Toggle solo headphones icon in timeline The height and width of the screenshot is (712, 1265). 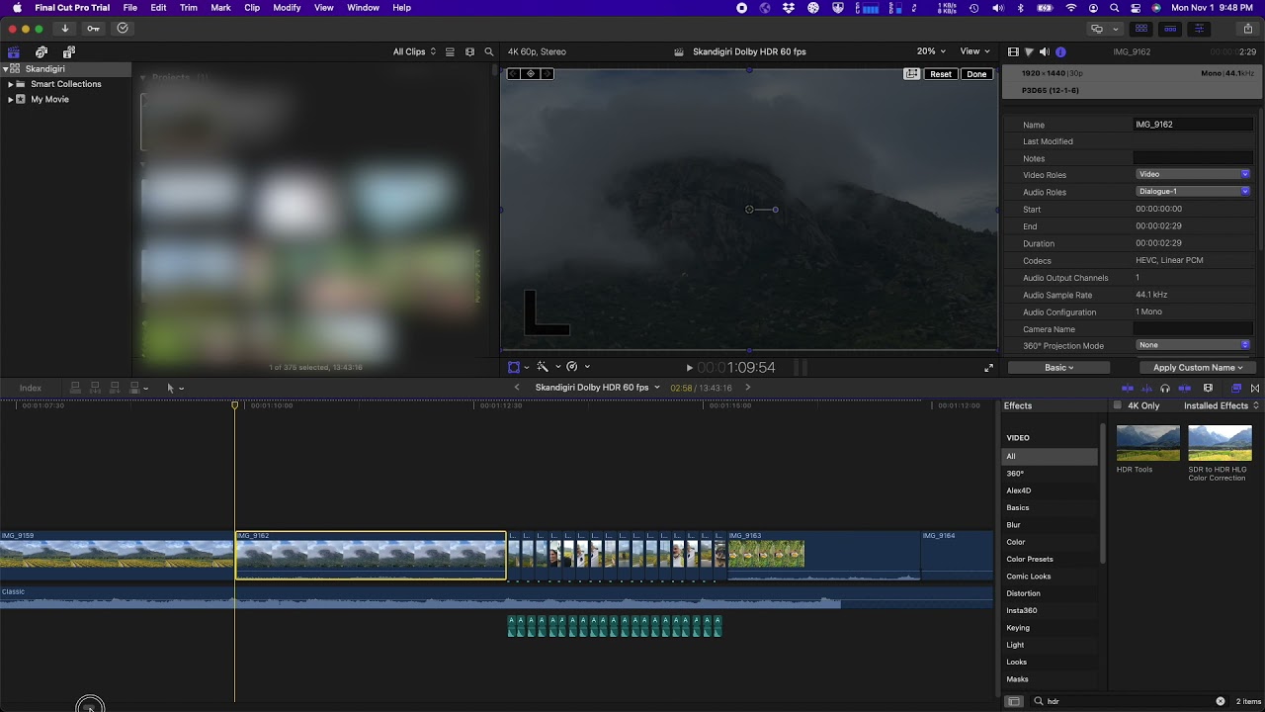tap(1165, 389)
